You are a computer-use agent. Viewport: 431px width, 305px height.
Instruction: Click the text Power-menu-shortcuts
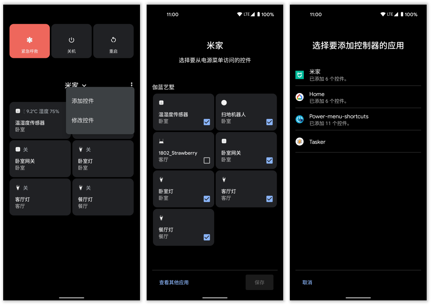point(339,116)
